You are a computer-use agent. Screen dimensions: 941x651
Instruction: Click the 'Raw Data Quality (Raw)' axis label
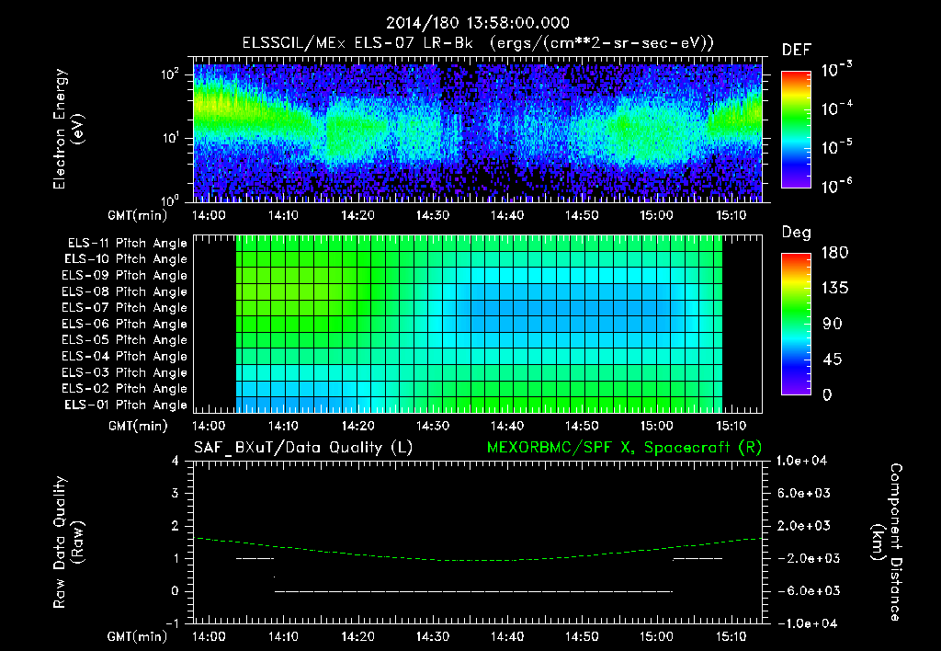(x=68, y=542)
